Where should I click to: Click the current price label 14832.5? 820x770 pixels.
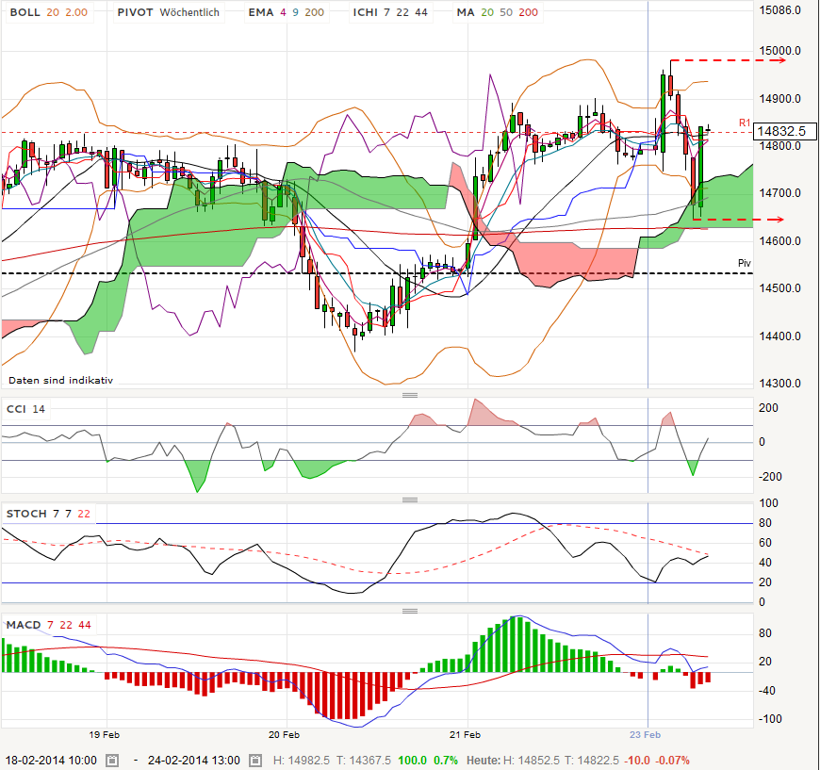[x=784, y=131]
